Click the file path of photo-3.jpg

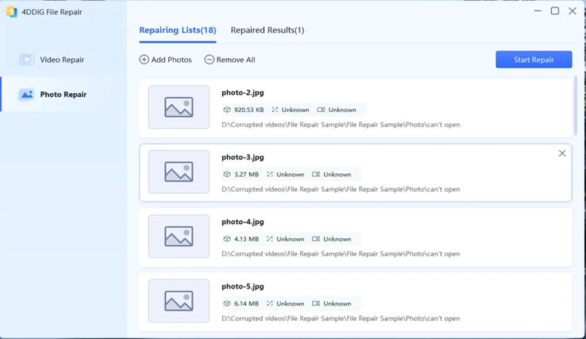[341, 189]
